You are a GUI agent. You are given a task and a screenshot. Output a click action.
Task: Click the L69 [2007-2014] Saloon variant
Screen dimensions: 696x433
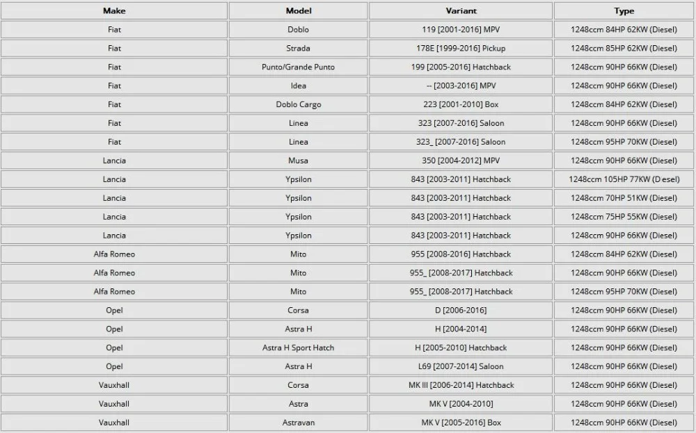(x=461, y=366)
